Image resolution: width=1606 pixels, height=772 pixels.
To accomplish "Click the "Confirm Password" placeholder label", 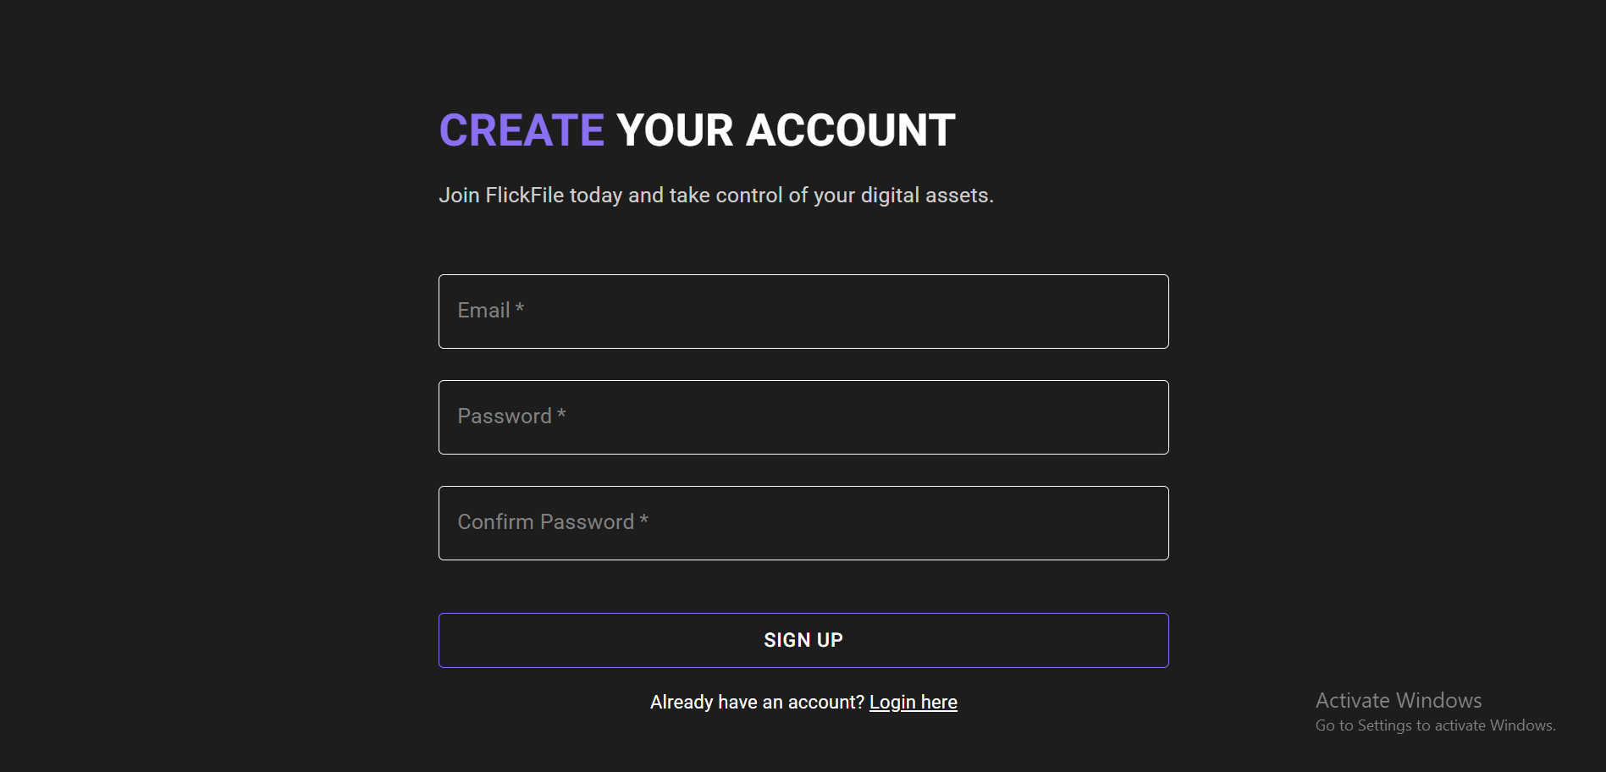I will pos(545,522).
